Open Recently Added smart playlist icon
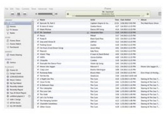The width and height of the screenshot is (163, 122). coord(8,86)
